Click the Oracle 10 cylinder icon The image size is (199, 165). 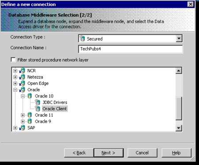pyautogui.click(x=30, y=96)
